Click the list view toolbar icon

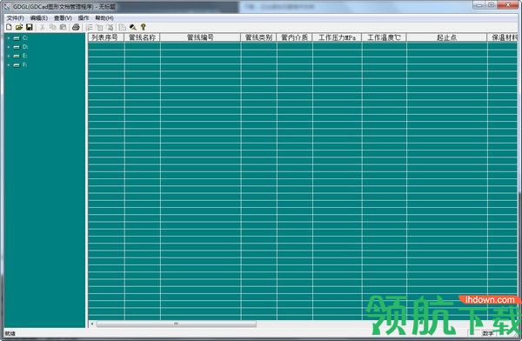[90, 27]
